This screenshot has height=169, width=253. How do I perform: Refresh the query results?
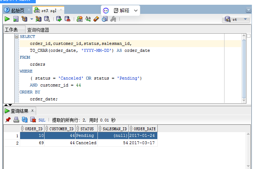coord(24,120)
